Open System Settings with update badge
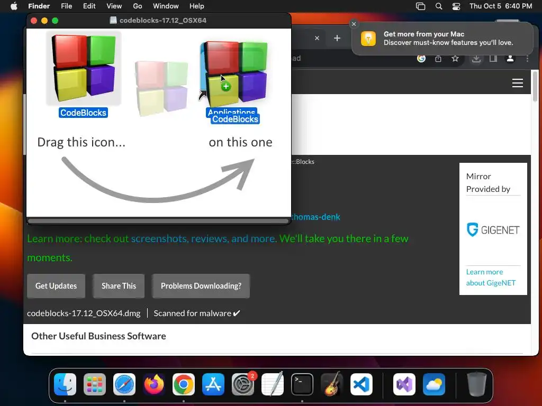 point(243,384)
